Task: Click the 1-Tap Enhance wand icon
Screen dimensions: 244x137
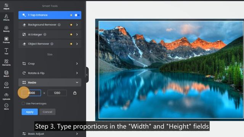Action: 24,15
